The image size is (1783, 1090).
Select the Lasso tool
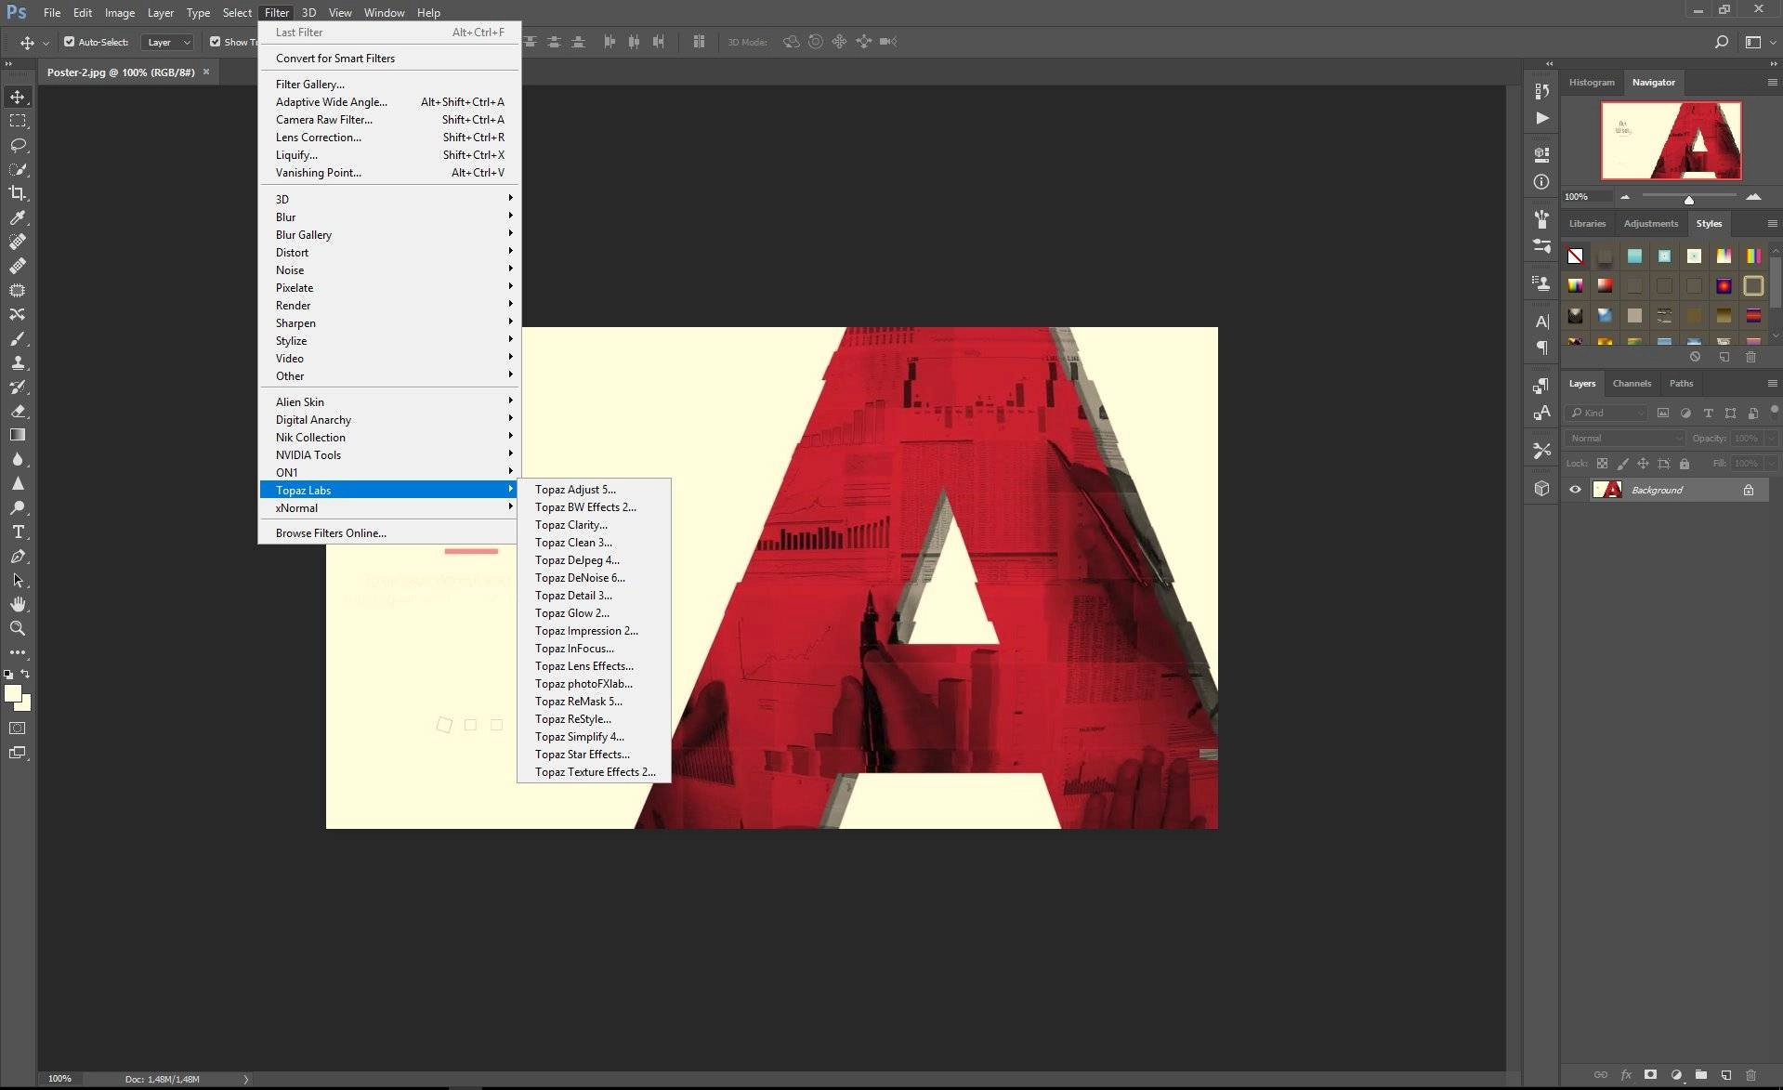pos(18,145)
